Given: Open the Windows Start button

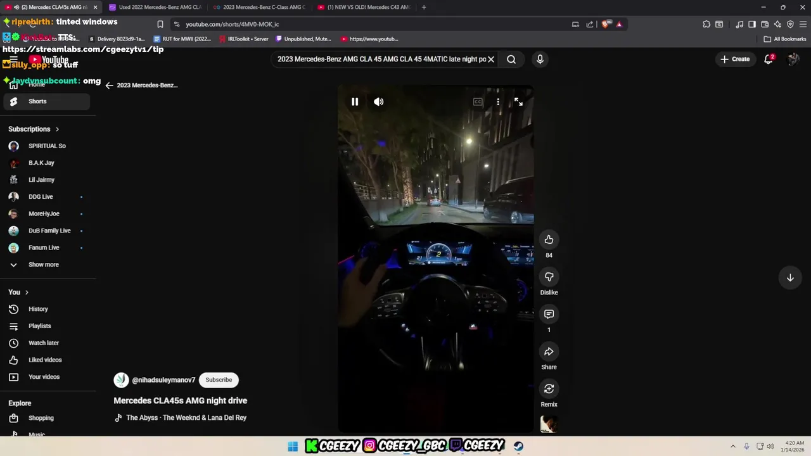Looking at the screenshot, I should (x=292, y=446).
